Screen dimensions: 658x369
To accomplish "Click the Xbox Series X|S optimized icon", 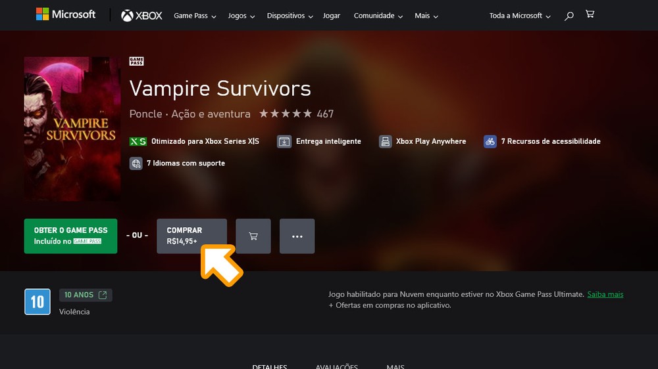I will point(138,142).
